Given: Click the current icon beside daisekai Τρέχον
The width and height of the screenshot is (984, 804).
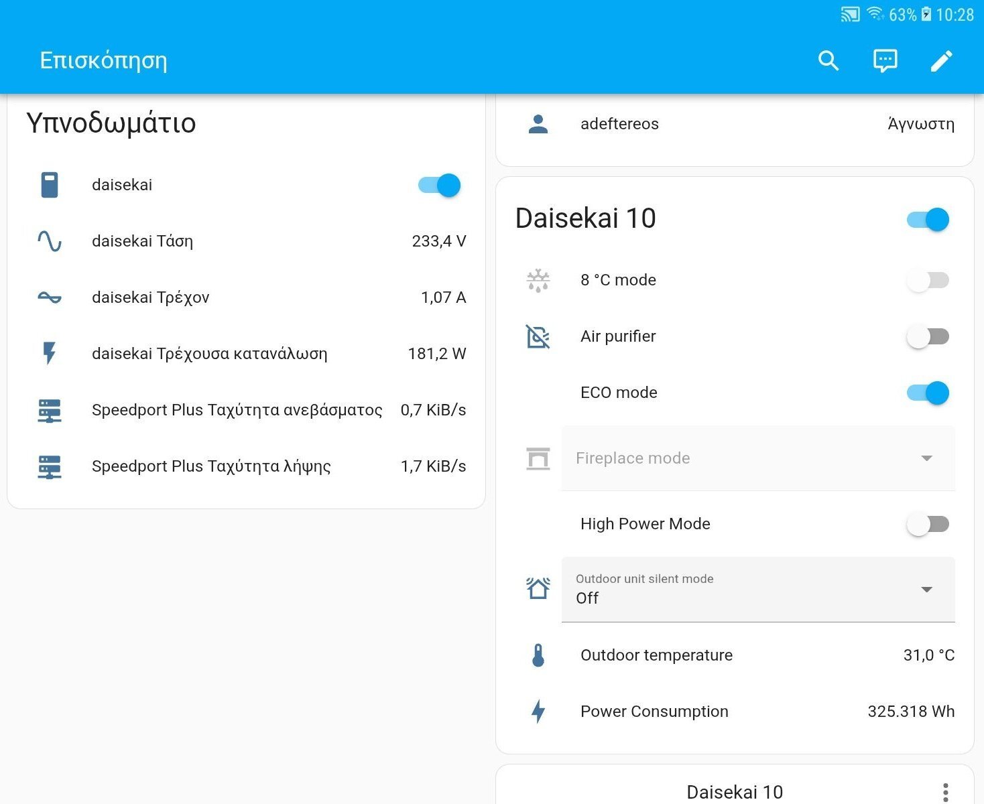Looking at the screenshot, I should point(50,297).
